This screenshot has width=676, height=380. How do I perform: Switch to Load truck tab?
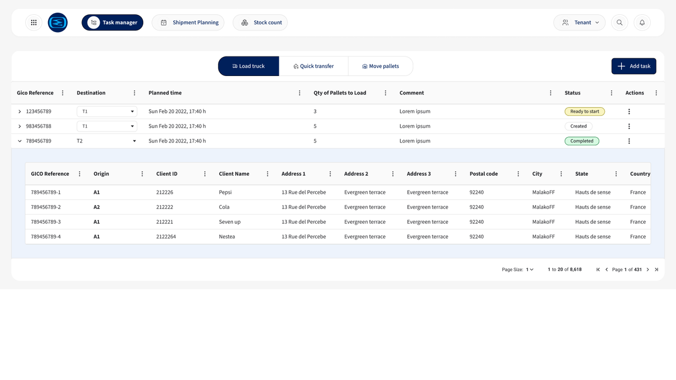(x=249, y=66)
